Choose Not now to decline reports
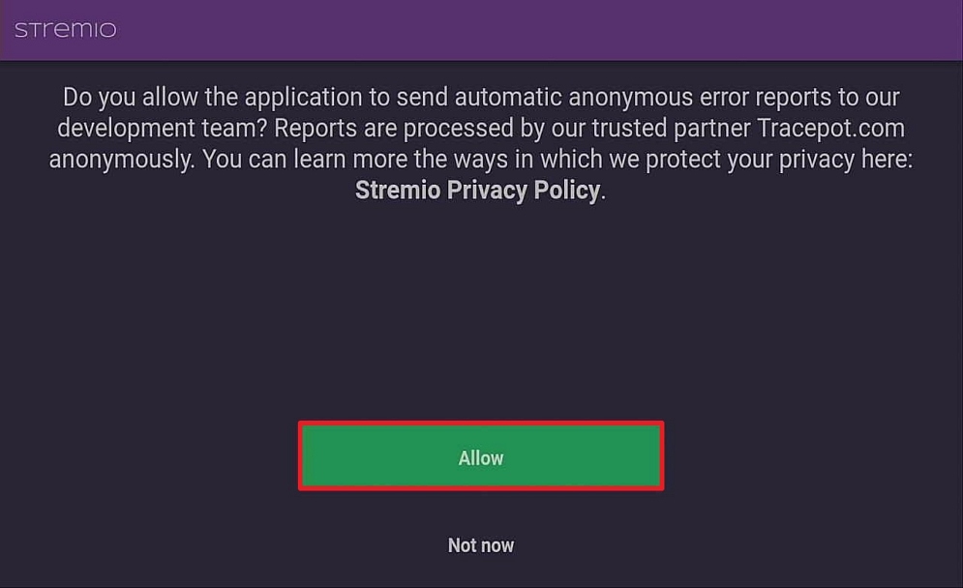The width and height of the screenshot is (963, 588). pos(480,545)
